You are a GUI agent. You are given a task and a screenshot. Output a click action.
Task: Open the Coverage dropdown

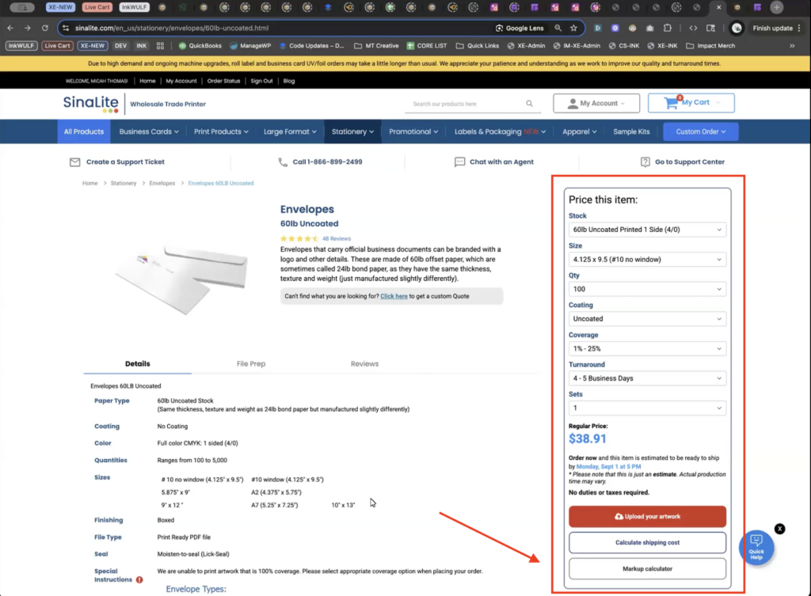(646, 348)
